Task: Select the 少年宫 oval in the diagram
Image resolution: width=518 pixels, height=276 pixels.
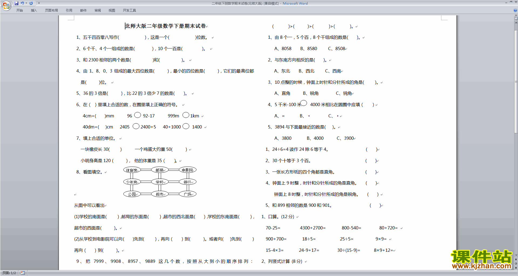Action: 132,182
